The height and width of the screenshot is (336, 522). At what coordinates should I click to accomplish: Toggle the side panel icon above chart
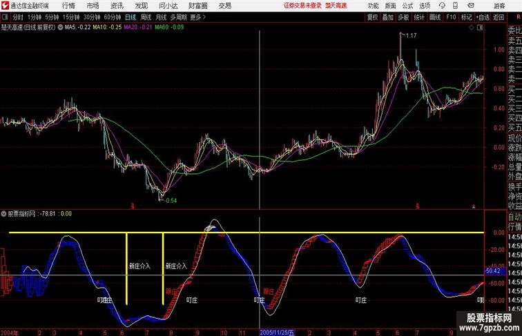coord(480,28)
